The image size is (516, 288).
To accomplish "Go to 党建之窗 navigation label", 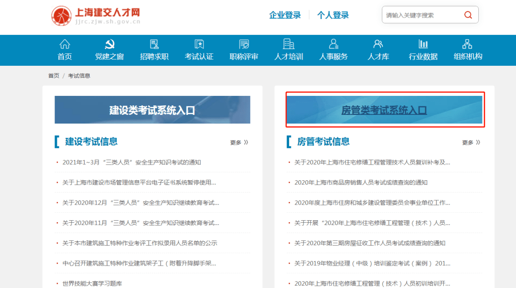I will 109,56.
